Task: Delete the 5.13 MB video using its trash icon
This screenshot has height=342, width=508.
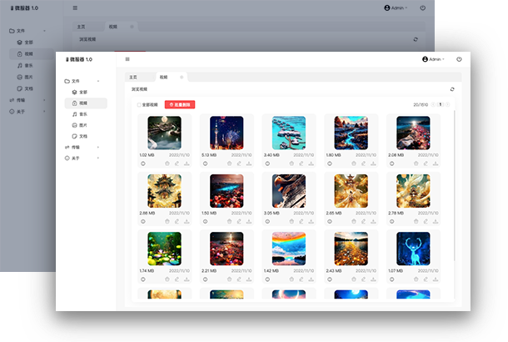Action: pos(229,163)
